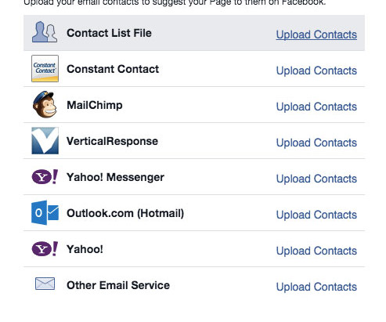
Task: Upload Contacts from Yahoo!
Action: (x=316, y=251)
